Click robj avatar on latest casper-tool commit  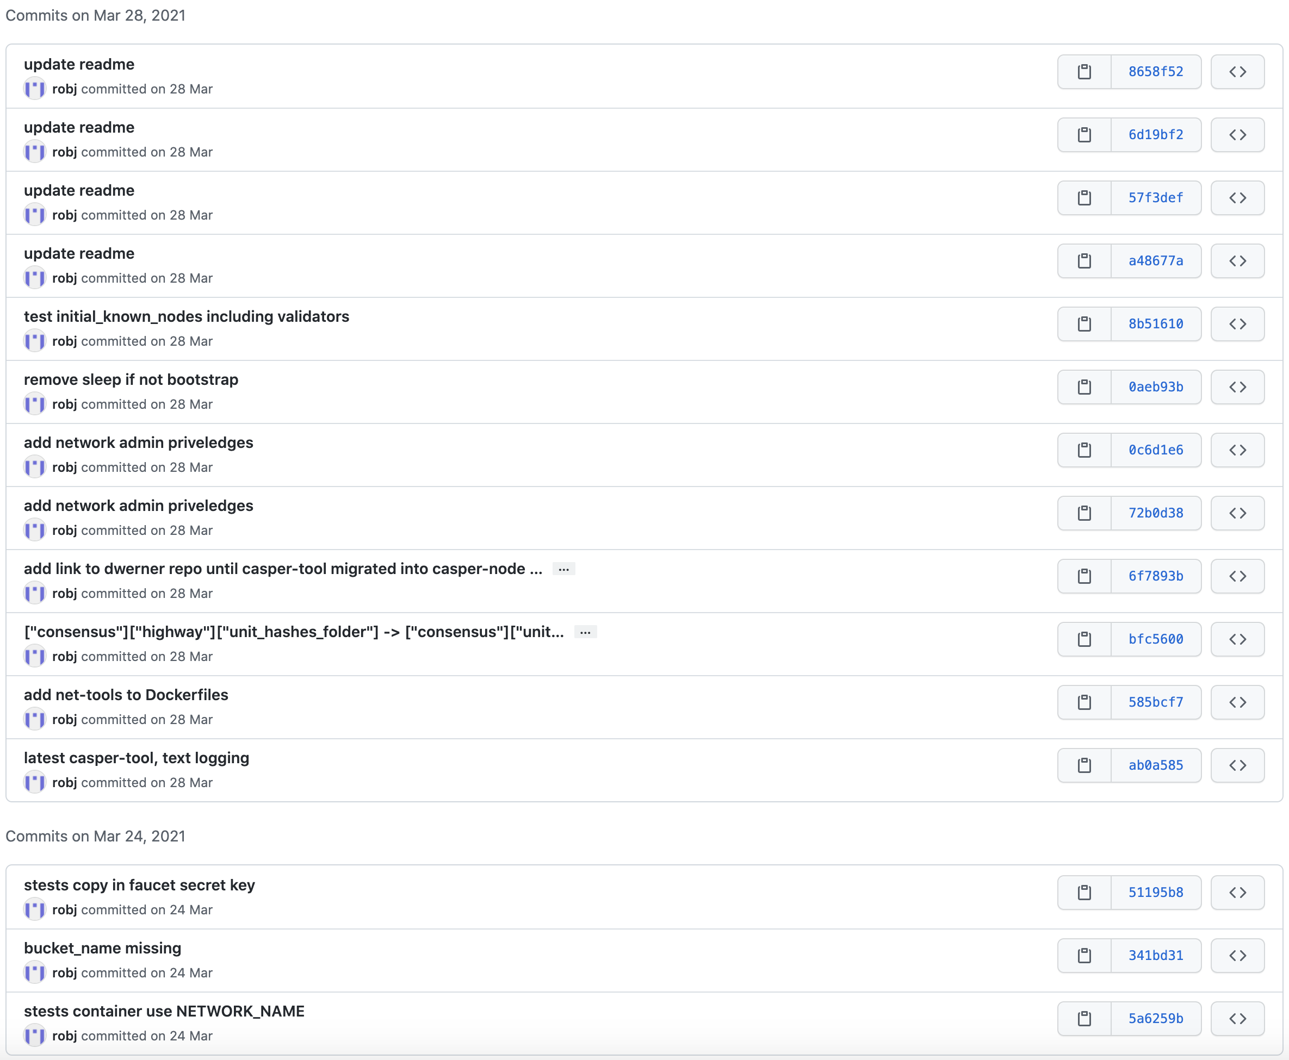[34, 782]
